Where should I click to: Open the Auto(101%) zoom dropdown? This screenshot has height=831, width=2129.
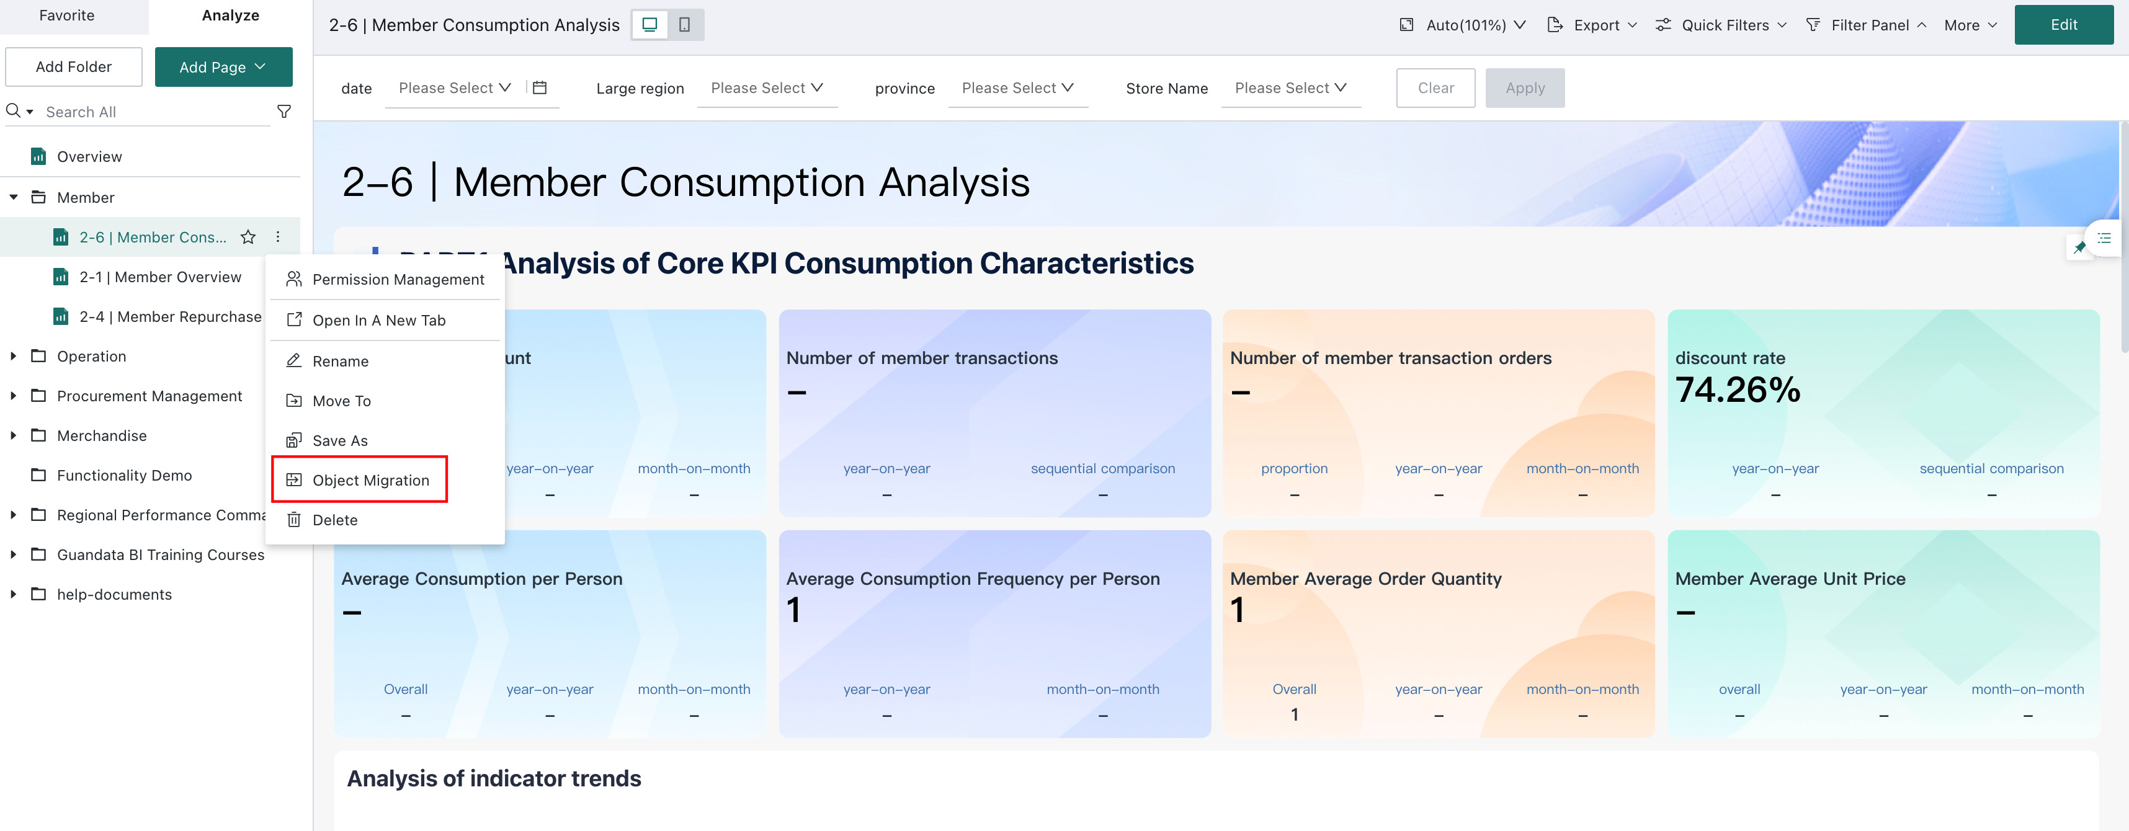pos(1462,25)
